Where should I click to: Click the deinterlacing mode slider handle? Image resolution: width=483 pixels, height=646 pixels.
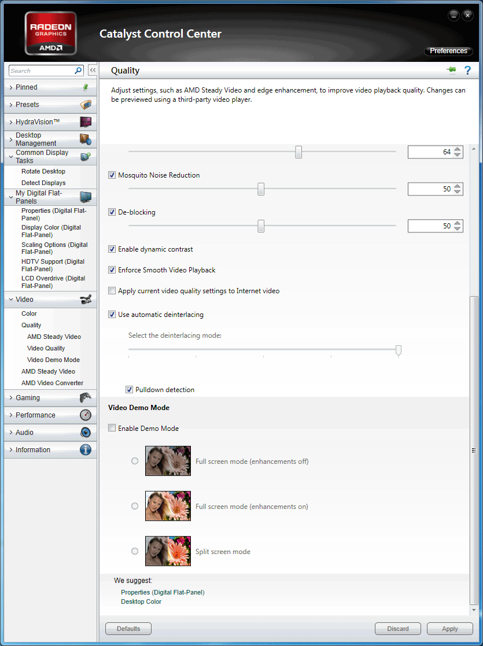[x=398, y=350]
